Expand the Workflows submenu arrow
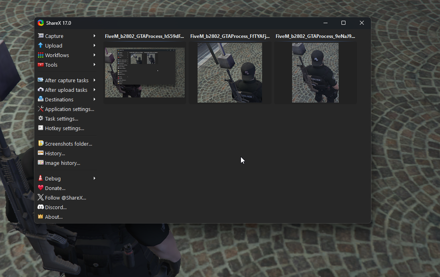 [x=95, y=55]
